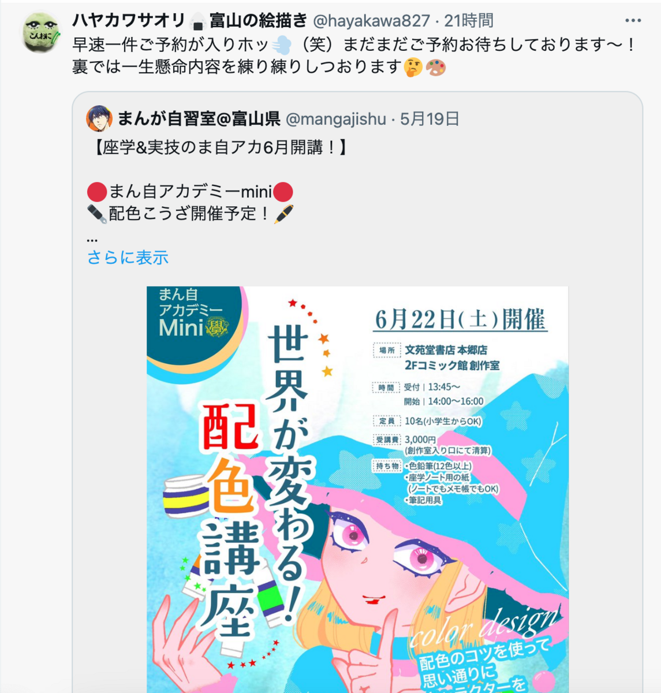Click the 5月19日 date of quoted tweet
This screenshot has width=661, height=693.
(x=430, y=119)
